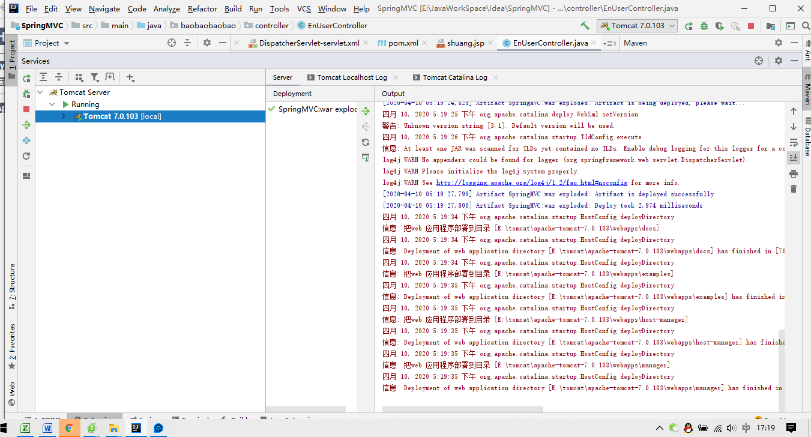Click controller breadcrumb in navigation bar

pos(267,26)
